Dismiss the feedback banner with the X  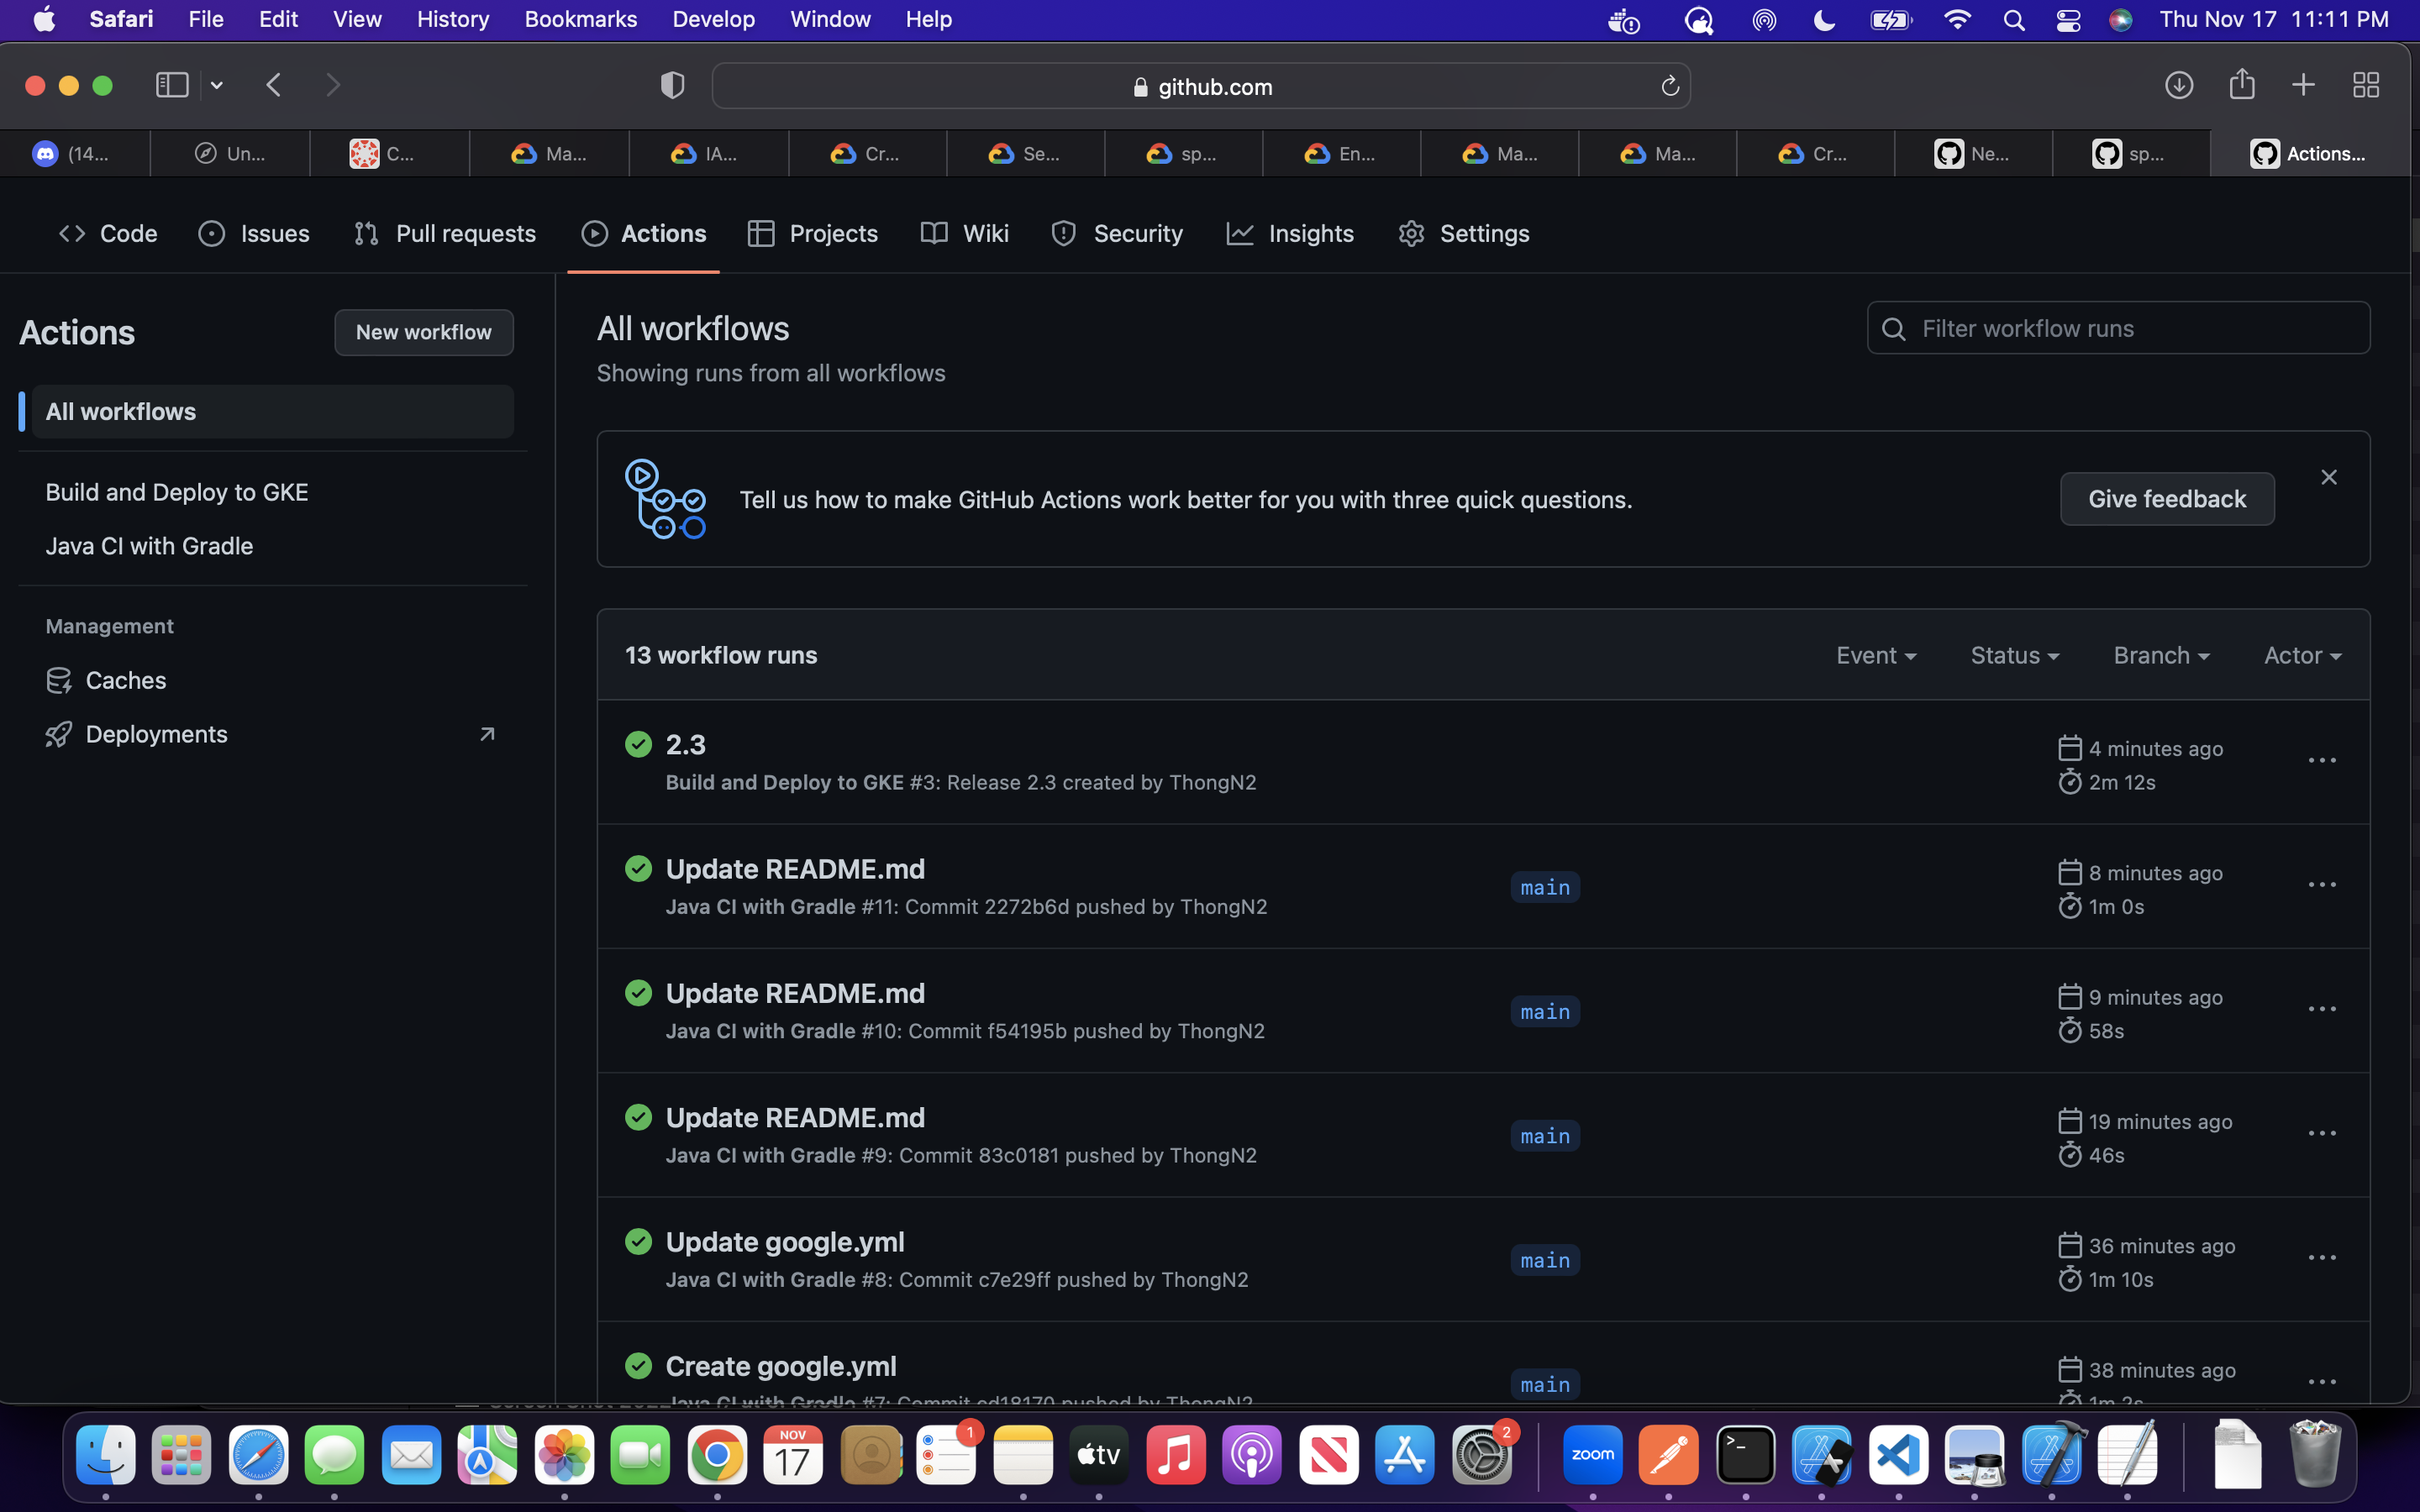click(x=2328, y=477)
